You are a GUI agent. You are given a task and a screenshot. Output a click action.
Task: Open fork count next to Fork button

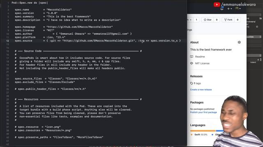[238, 20]
